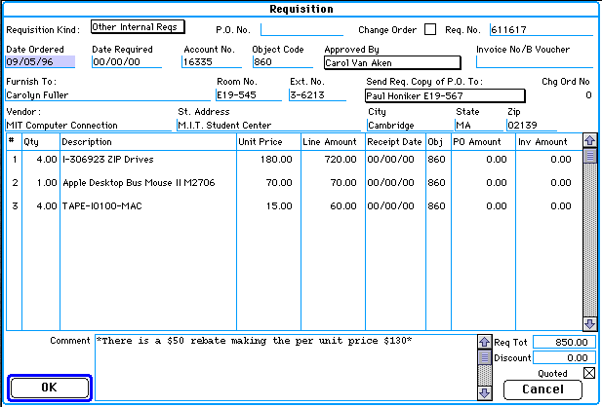Uncheck the Quoted checkbox
The width and height of the screenshot is (602, 407).
coord(587,373)
